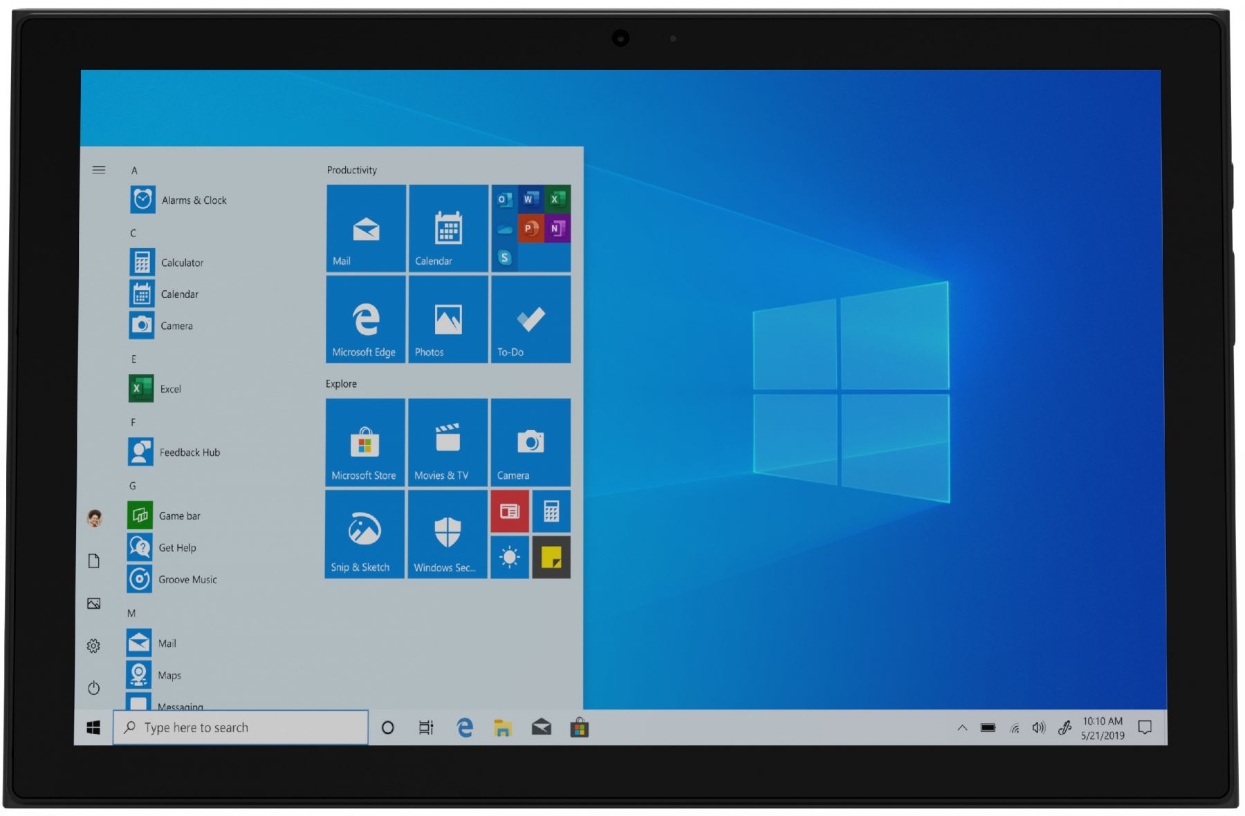Screen dimensions: 1245x816
Task: Show hidden system tray icons
Action: tap(962, 728)
